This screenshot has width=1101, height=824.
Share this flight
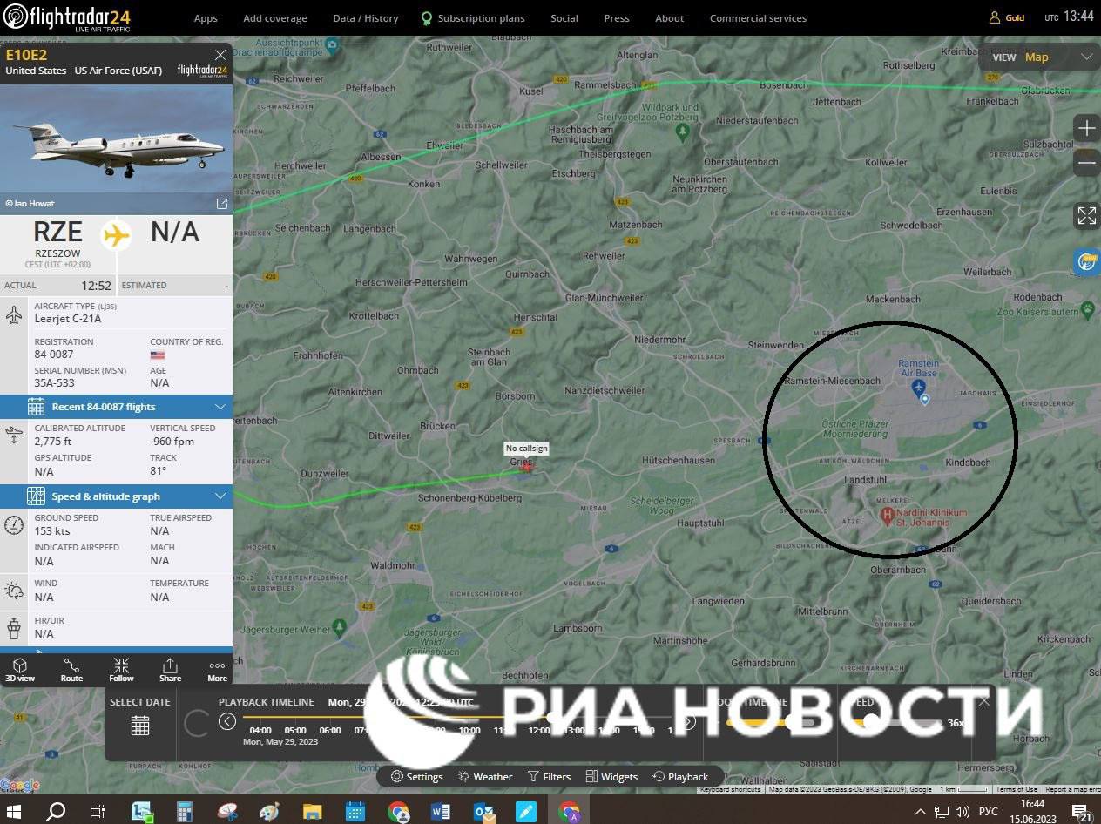pyautogui.click(x=170, y=670)
